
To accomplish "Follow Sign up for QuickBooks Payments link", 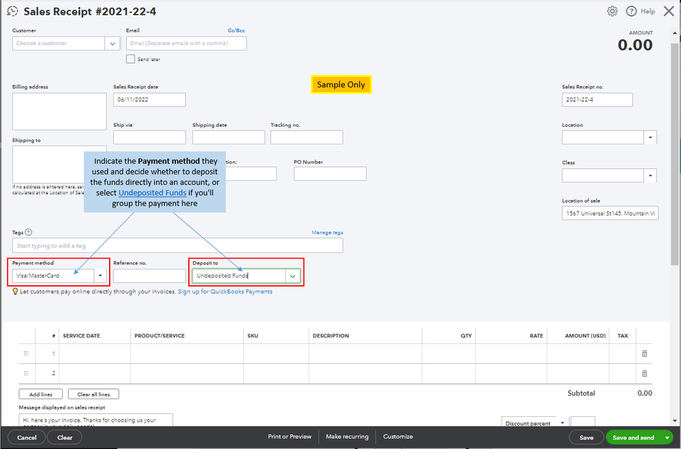I will coord(225,291).
